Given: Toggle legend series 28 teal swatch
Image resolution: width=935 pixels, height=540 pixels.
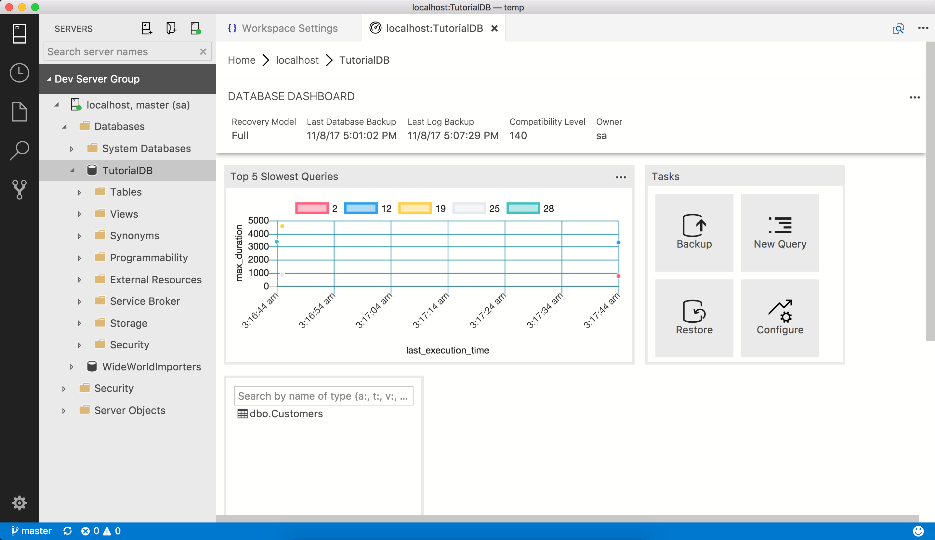Looking at the screenshot, I should pyautogui.click(x=523, y=209).
